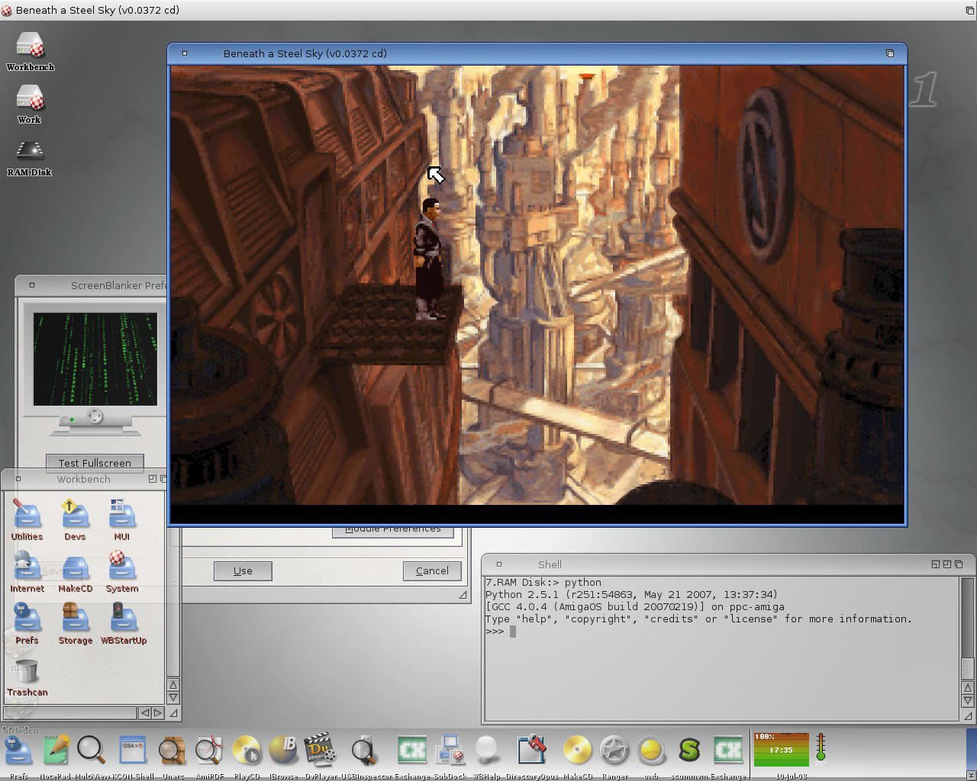The height and width of the screenshot is (781, 977).
Task: Open the RAM Disk desktop icon
Action: pos(29,153)
